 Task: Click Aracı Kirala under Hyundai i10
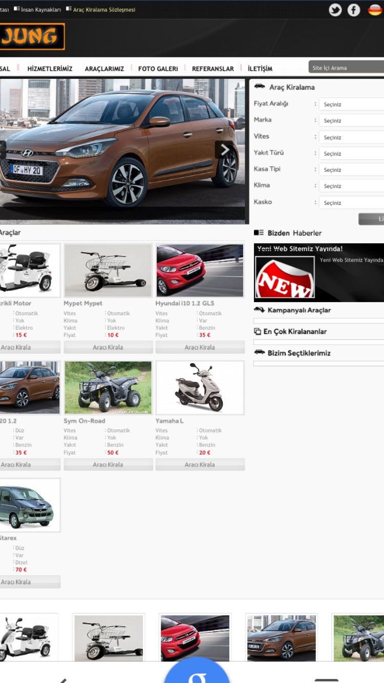pyautogui.click(x=200, y=347)
